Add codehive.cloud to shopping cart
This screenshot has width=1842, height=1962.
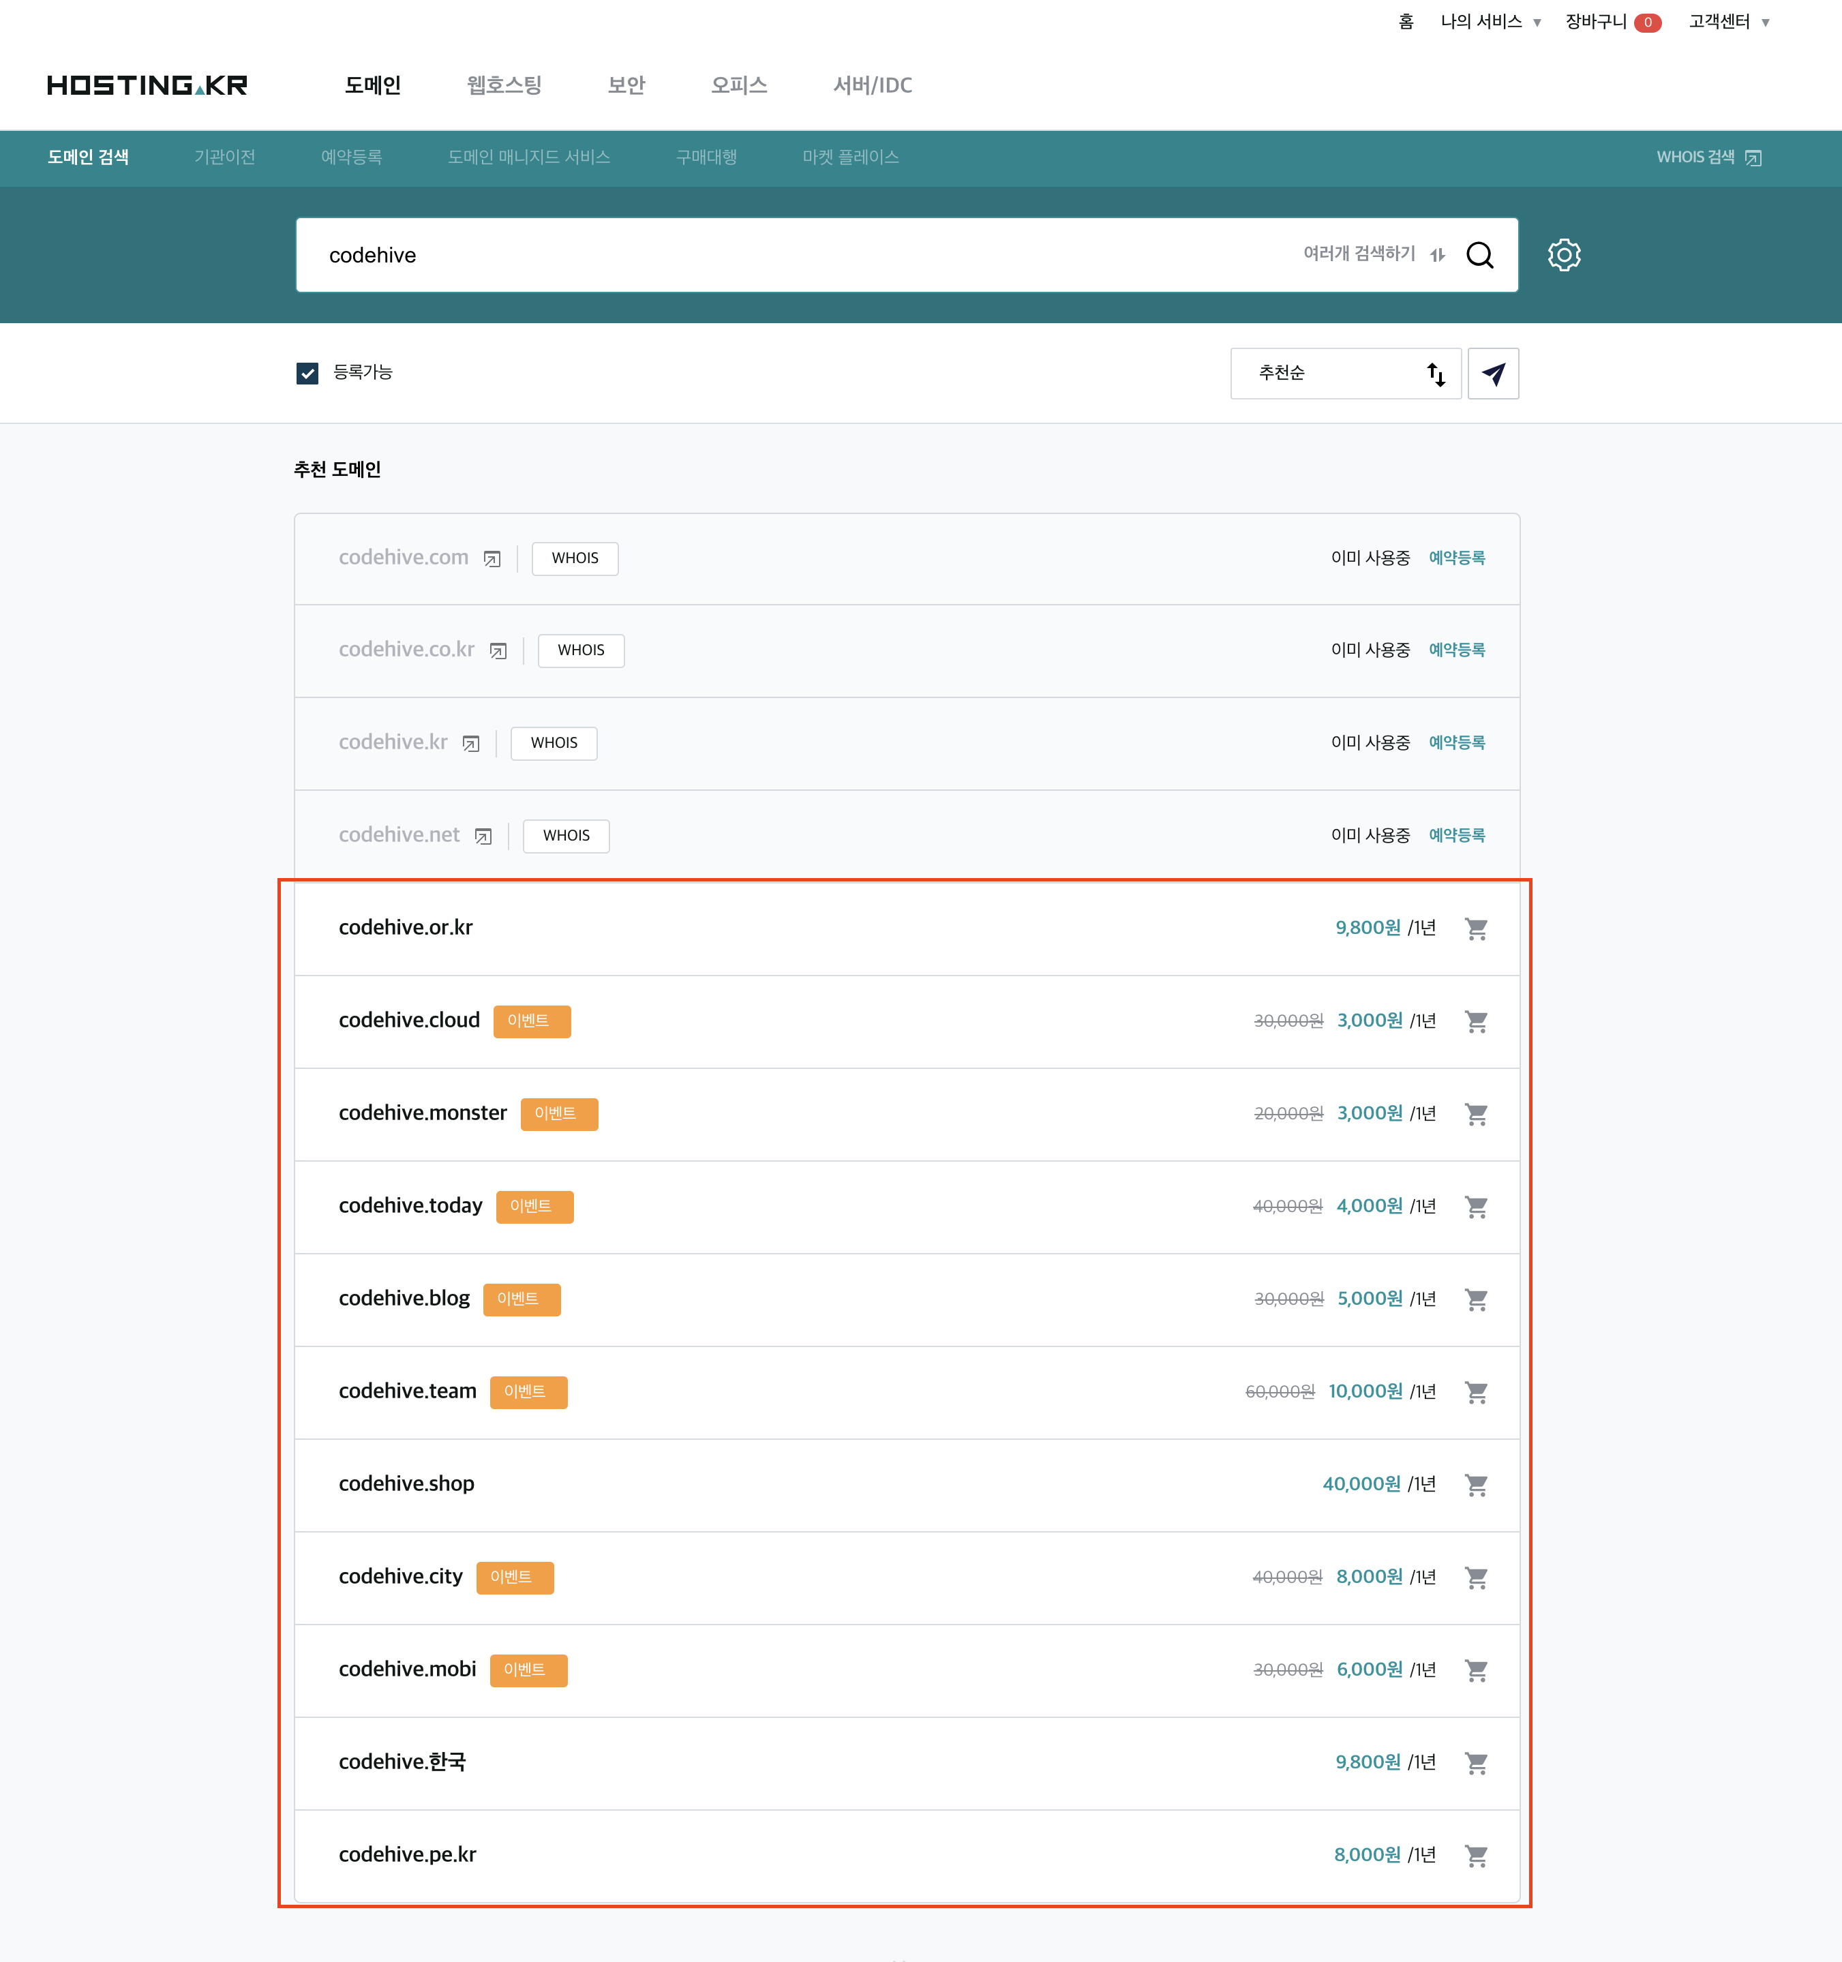[1476, 1021]
